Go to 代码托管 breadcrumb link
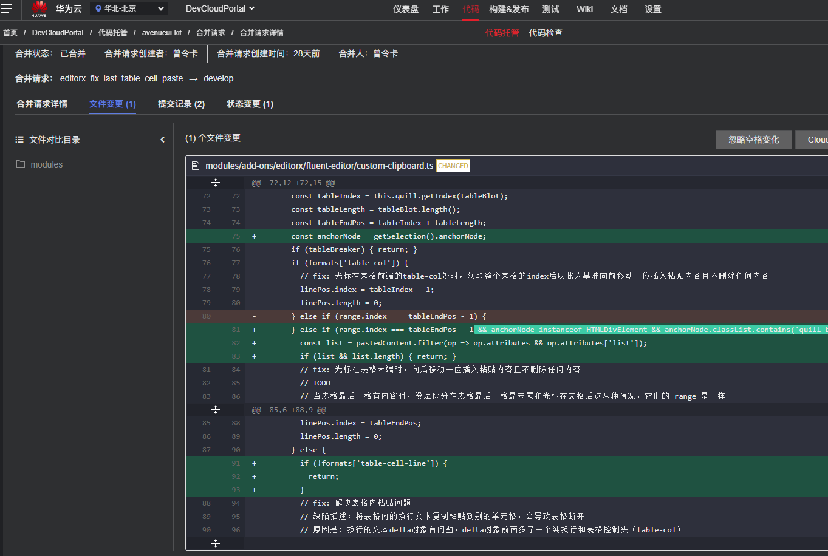Viewport: 828px width, 556px height. tap(113, 33)
